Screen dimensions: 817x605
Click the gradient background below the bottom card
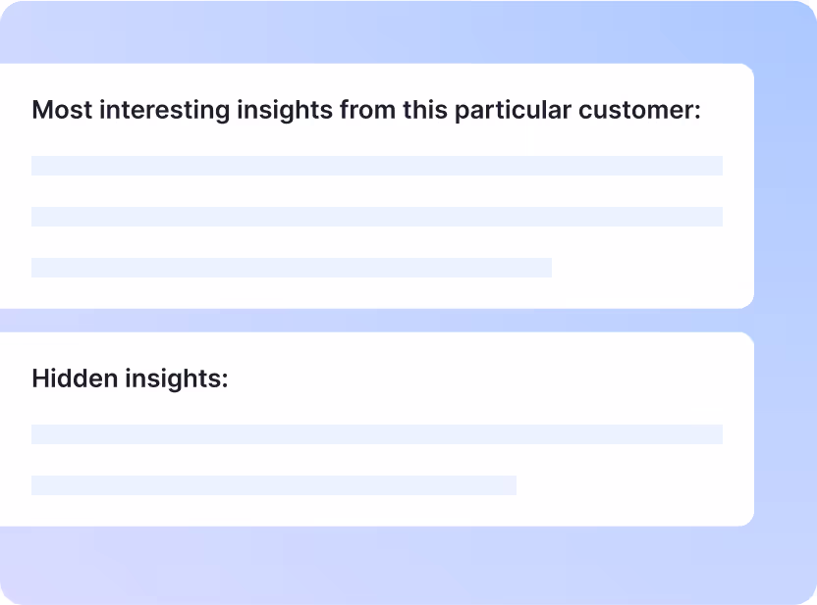[377, 566]
